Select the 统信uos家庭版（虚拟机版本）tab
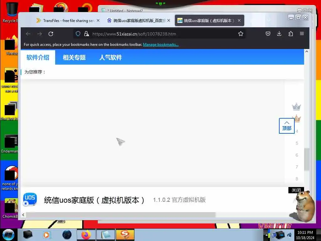The height and width of the screenshot is (241, 321). [209, 20]
